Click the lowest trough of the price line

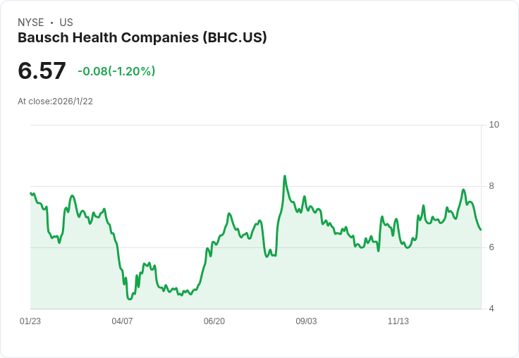[x=130, y=299]
